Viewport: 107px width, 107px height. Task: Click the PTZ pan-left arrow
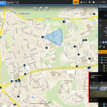point(105,32)
